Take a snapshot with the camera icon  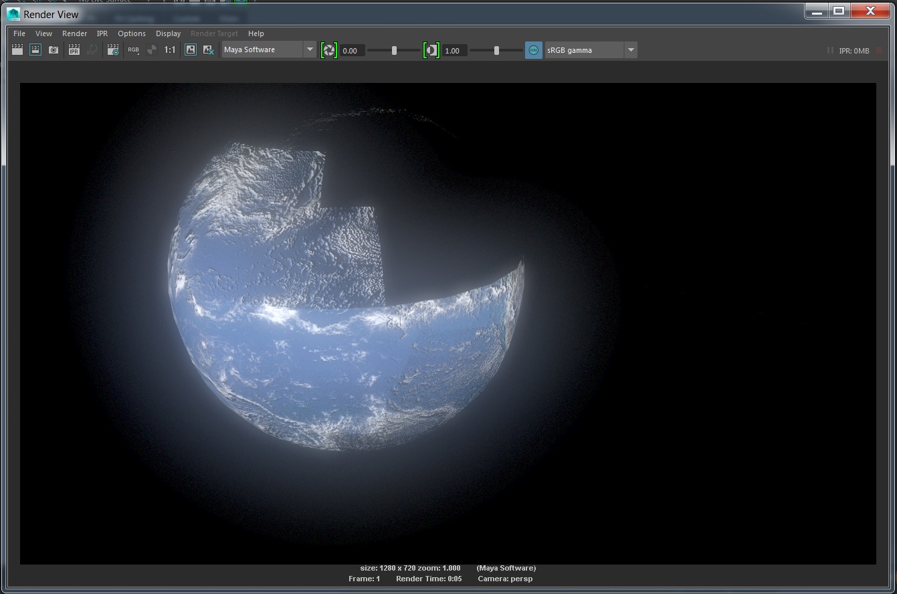click(x=54, y=50)
